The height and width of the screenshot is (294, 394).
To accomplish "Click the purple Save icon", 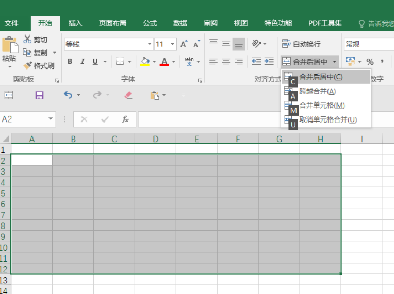I will [39, 95].
